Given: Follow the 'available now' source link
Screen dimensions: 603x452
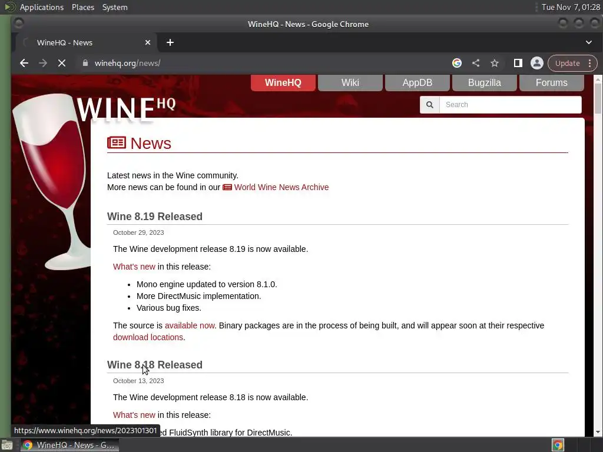Looking at the screenshot, I should click(190, 325).
